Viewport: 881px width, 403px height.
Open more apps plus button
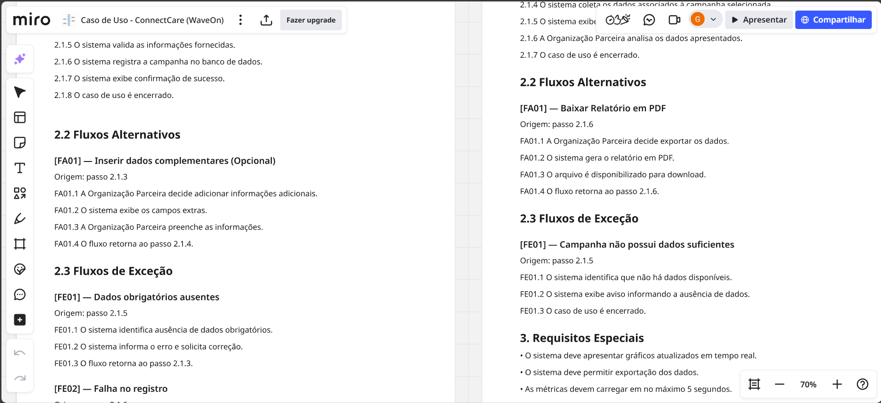[x=20, y=320]
